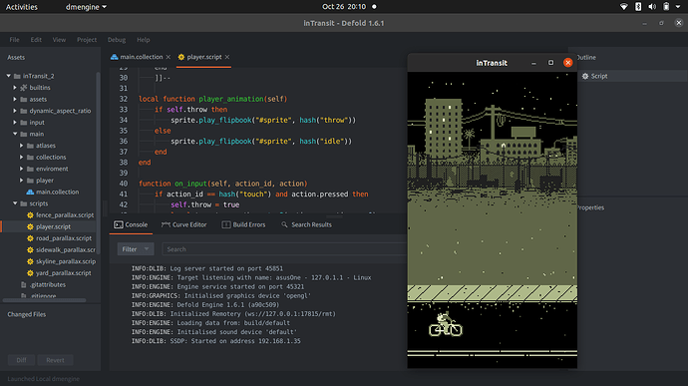This screenshot has width=688, height=386.
Task: Click the Revert button
Action: 55,360
